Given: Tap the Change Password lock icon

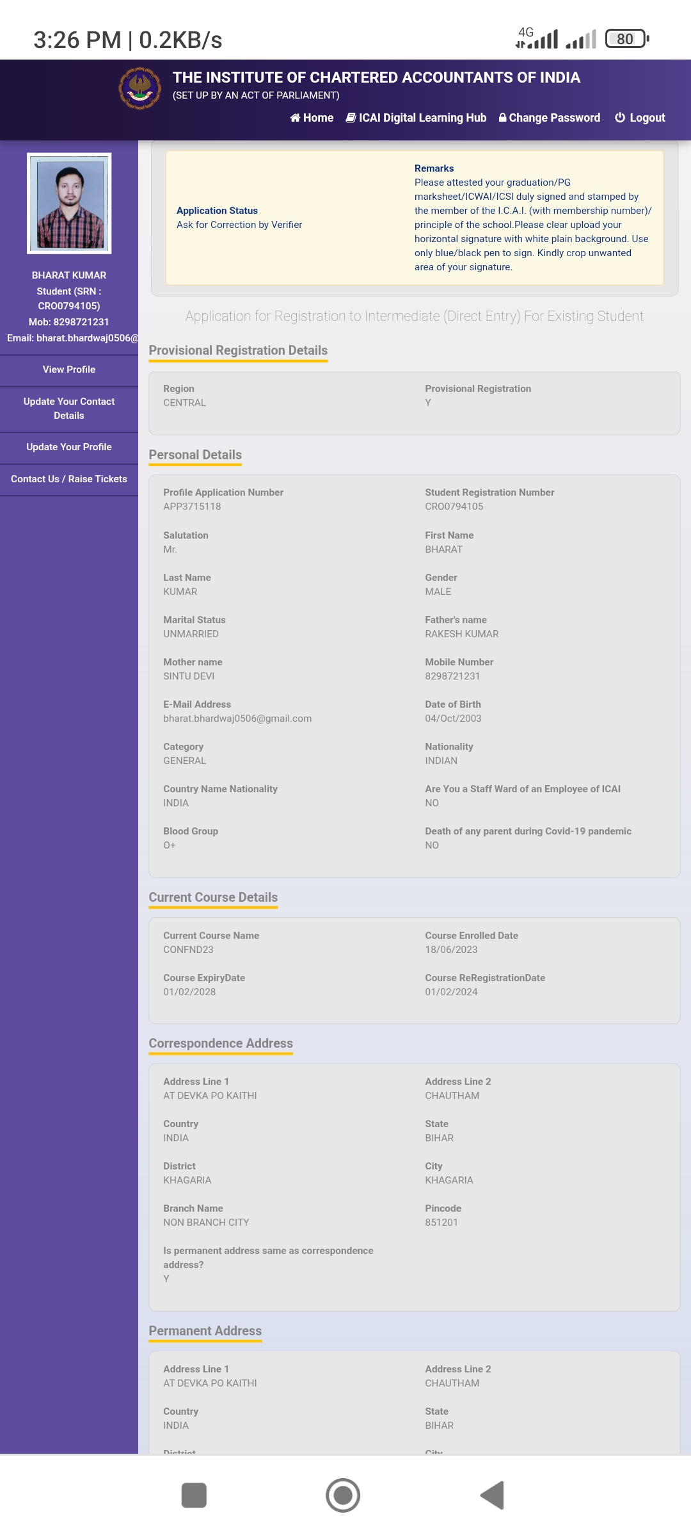Looking at the screenshot, I should (502, 118).
